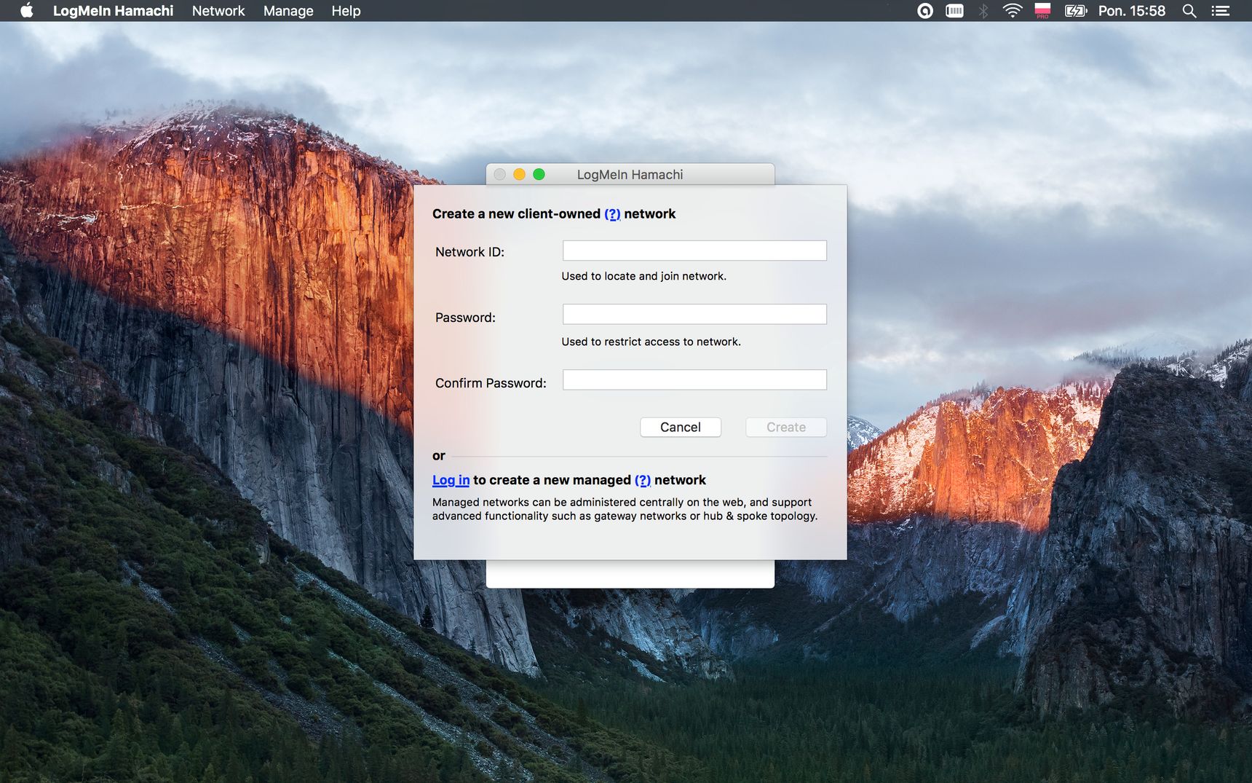The width and height of the screenshot is (1252, 783).
Task: Click the clock showing Pon. 15:58
Action: [x=1132, y=11]
